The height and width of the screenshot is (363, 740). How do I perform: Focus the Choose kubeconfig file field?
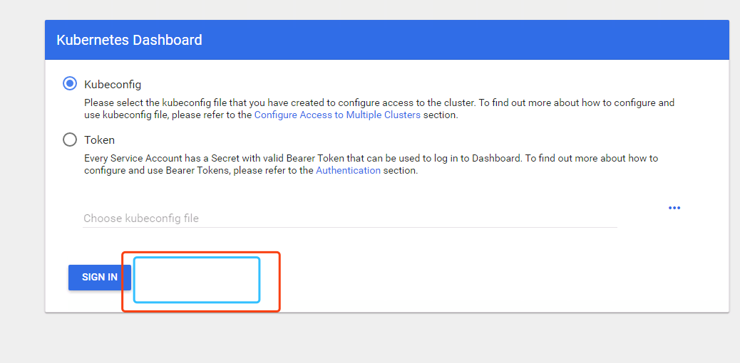pos(349,218)
